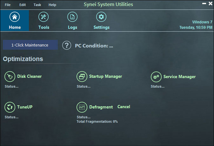
Task: Go to the Home tab
Action: 14,21
